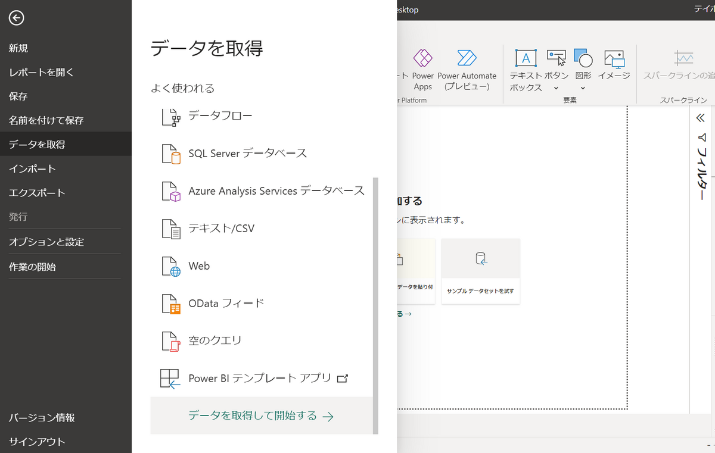Click the イメージ icon in the ribbon

pyautogui.click(x=614, y=58)
